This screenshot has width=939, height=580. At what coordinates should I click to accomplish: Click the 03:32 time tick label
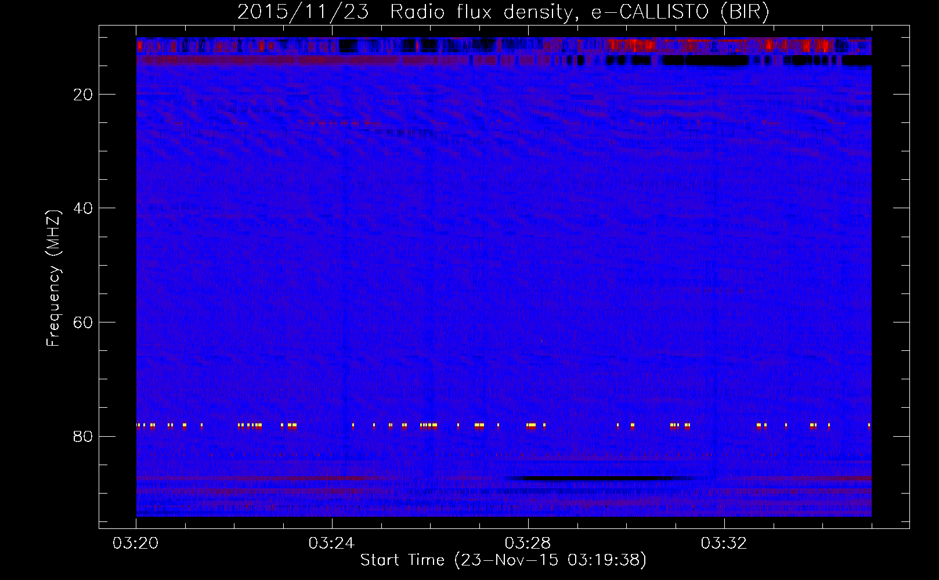(x=724, y=543)
